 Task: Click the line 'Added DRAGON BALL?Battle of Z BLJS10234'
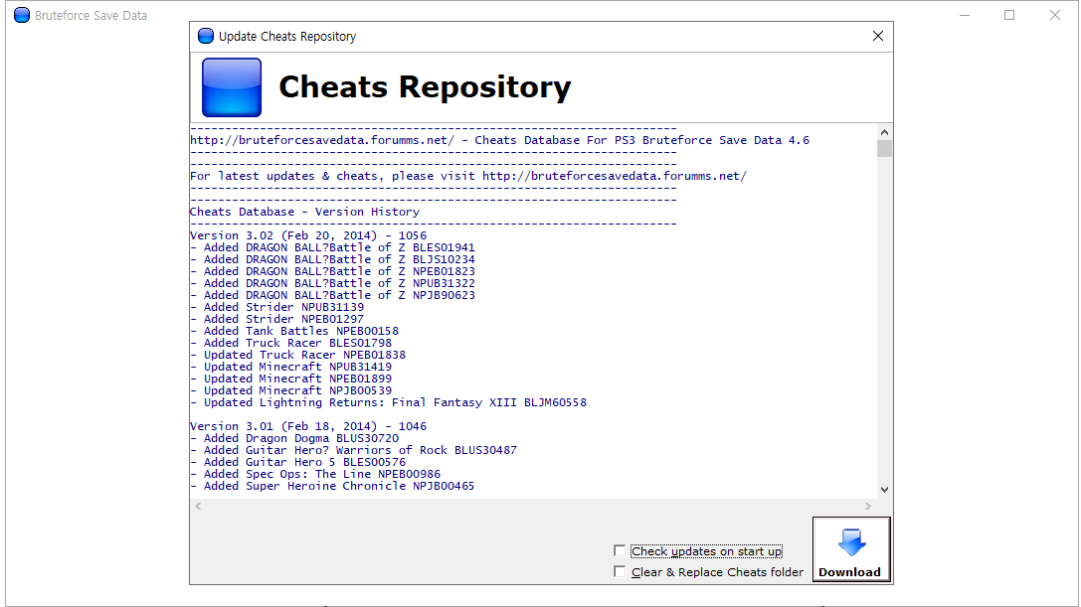(333, 259)
